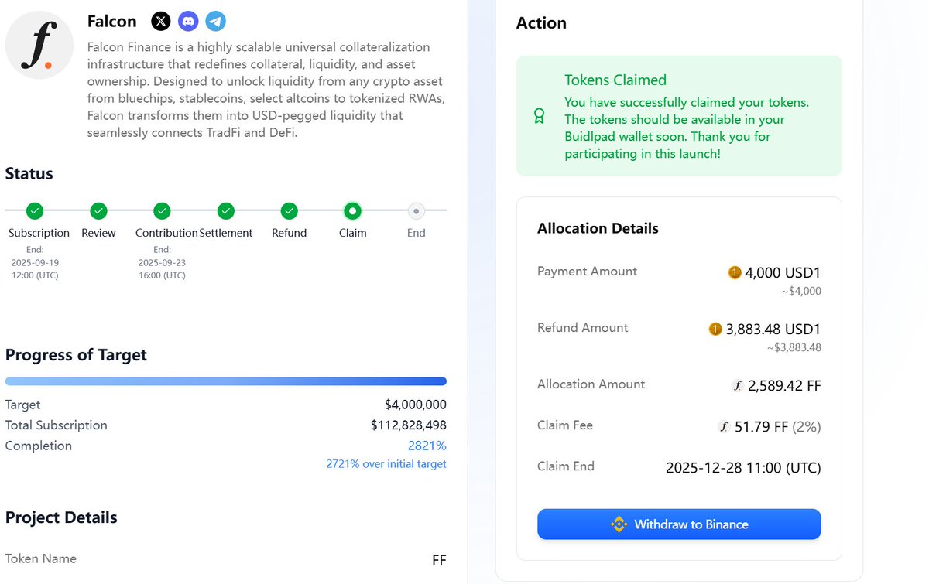Click the Falcon Finance description paragraph
The width and height of the screenshot is (929, 584).
point(268,90)
